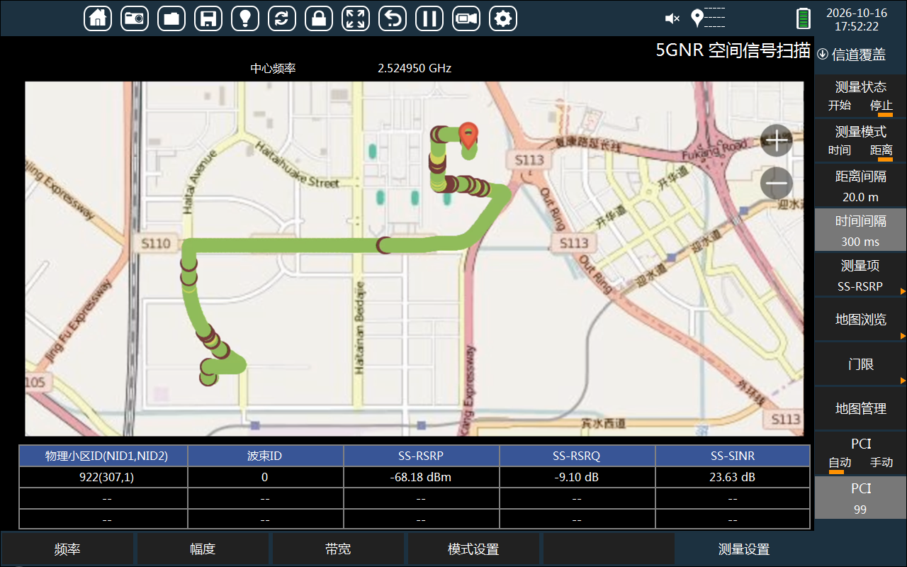Expand 测量项 SS-RSRP submenu
907x567 pixels.
click(861, 276)
